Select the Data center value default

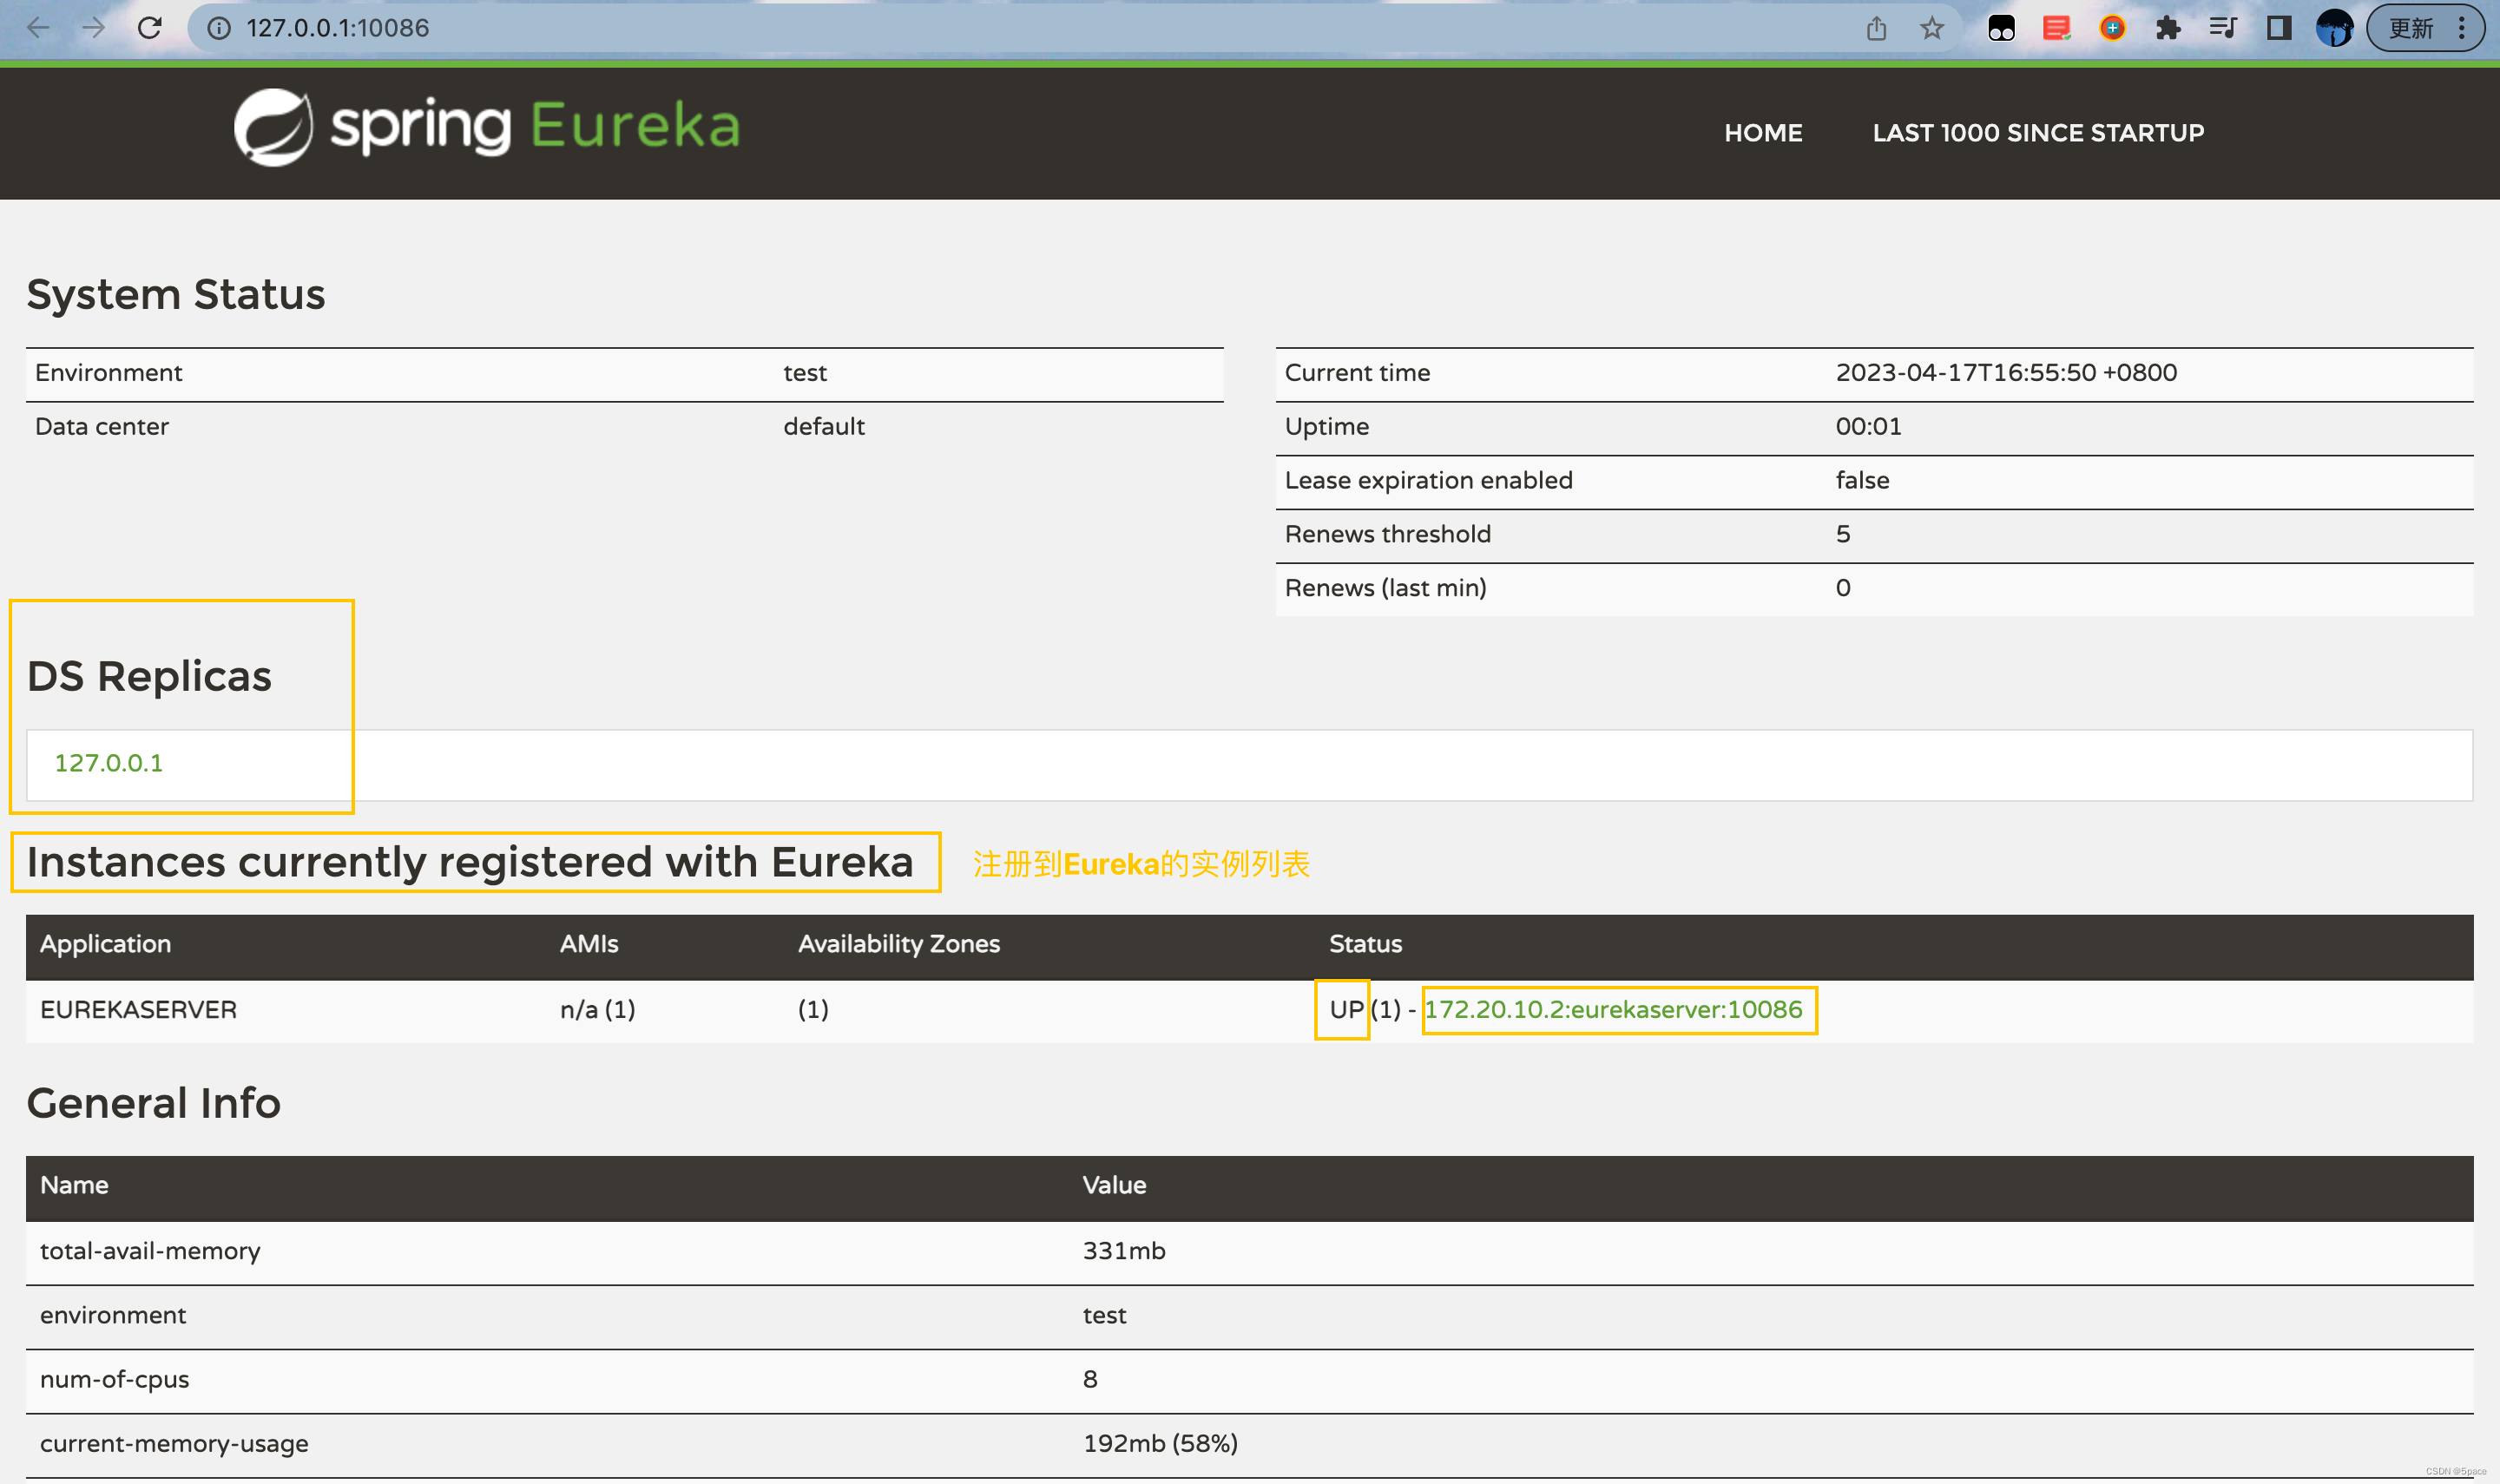click(823, 426)
